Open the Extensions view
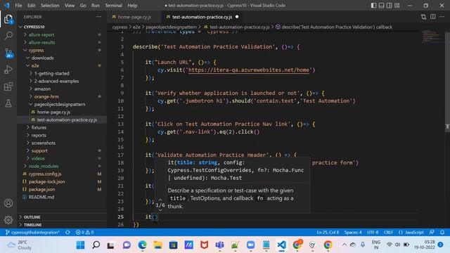 click(8, 86)
